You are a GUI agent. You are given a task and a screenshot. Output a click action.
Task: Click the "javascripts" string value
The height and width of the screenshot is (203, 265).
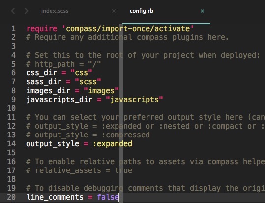click(134, 100)
